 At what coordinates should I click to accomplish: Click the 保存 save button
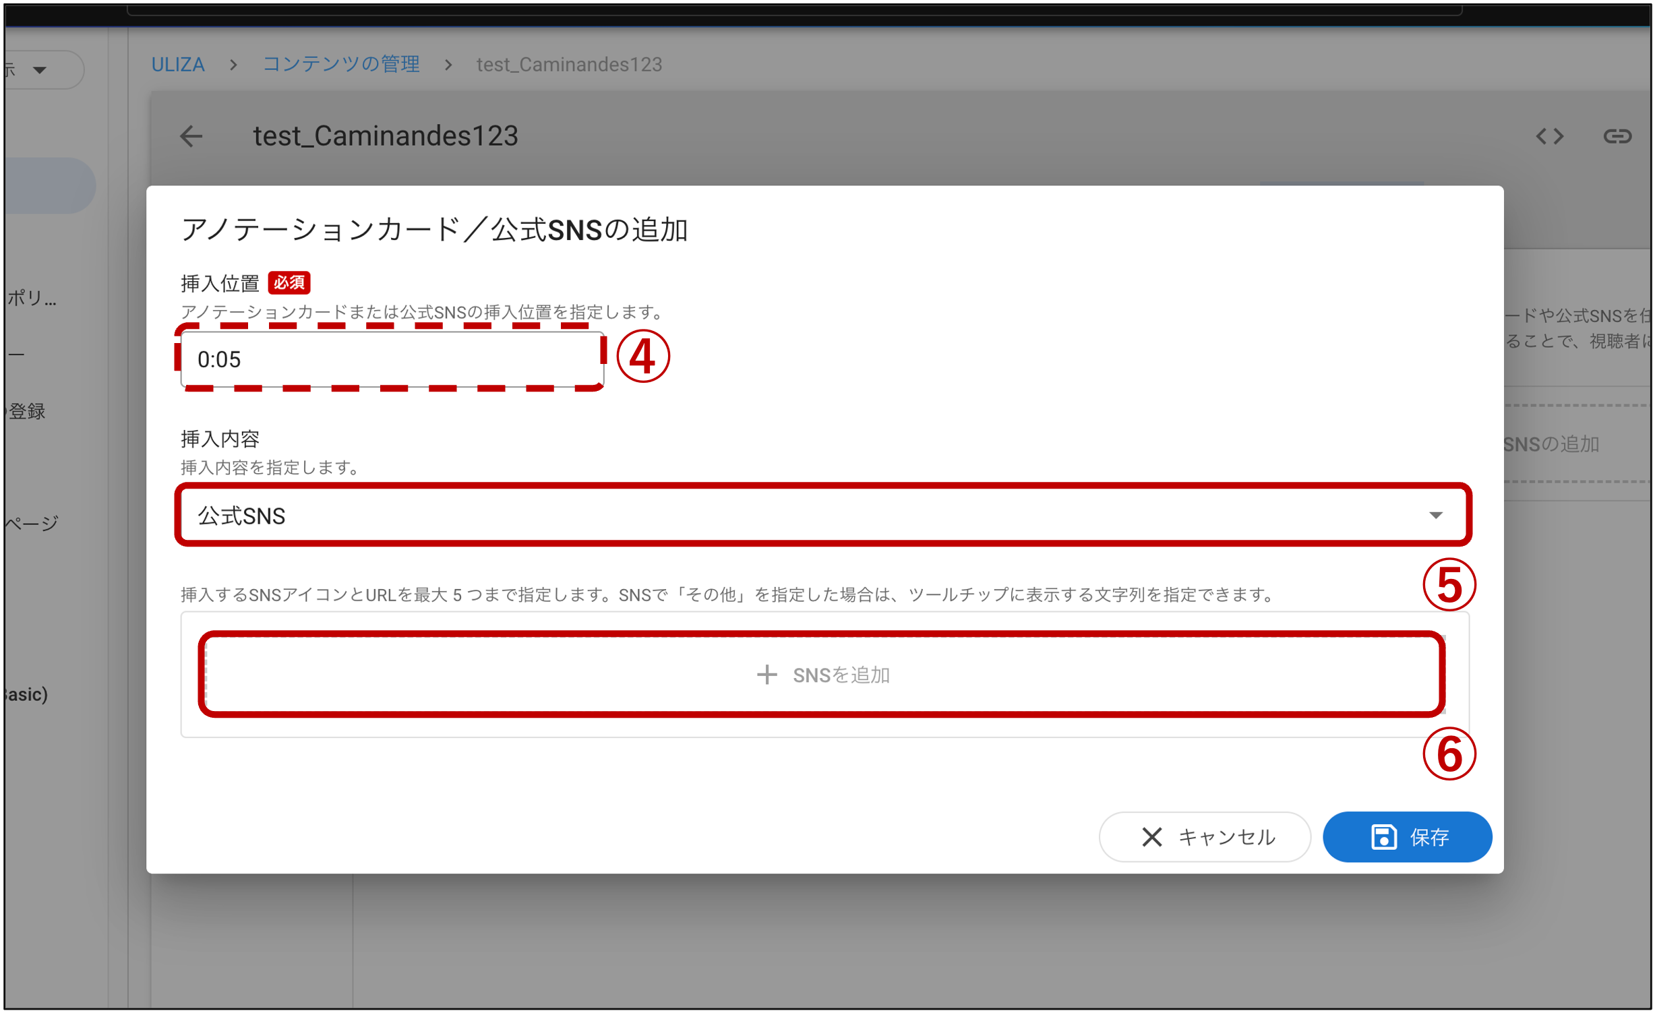[1407, 836]
